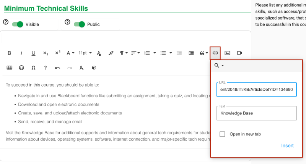This screenshot has width=306, height=164.
Task: Apply subscript formatting
Action: coord(46,53)
